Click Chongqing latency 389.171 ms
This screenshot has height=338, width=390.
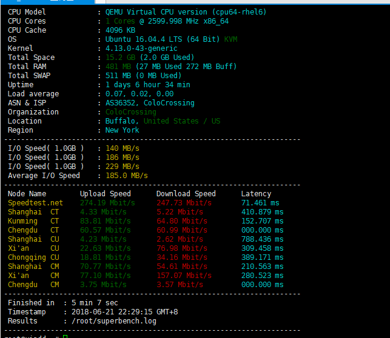[x=263, y=257]
